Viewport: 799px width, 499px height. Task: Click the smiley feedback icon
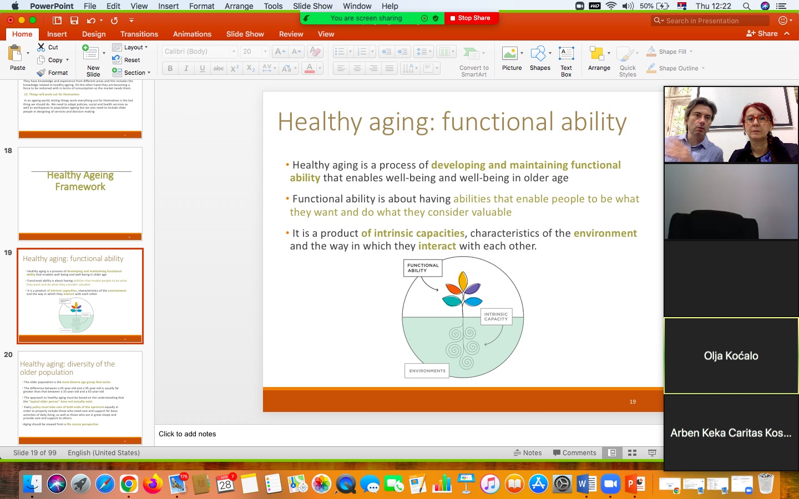[x=783, y=21]
